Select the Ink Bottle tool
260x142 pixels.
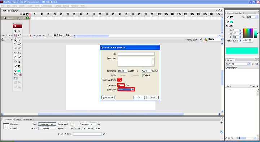15,53
